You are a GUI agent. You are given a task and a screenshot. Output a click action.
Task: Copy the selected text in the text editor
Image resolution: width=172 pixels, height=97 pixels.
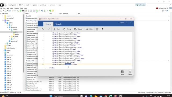click(67, 29)
